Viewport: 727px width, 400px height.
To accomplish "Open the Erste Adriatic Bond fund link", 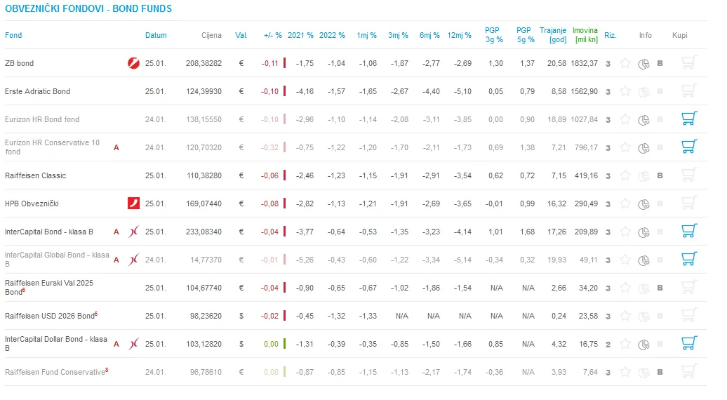I will [38, 91].
